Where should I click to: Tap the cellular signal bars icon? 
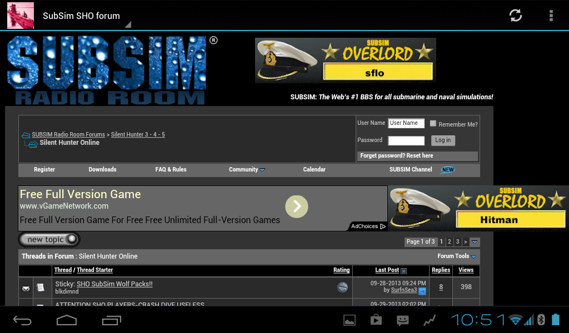click(x=528, y=320)
